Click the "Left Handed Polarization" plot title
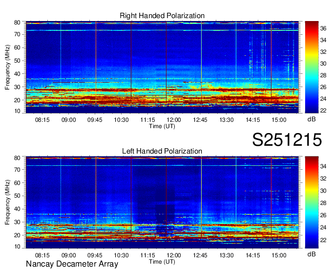This screenshot has height=270, width=332. click(x=162, y=151)
